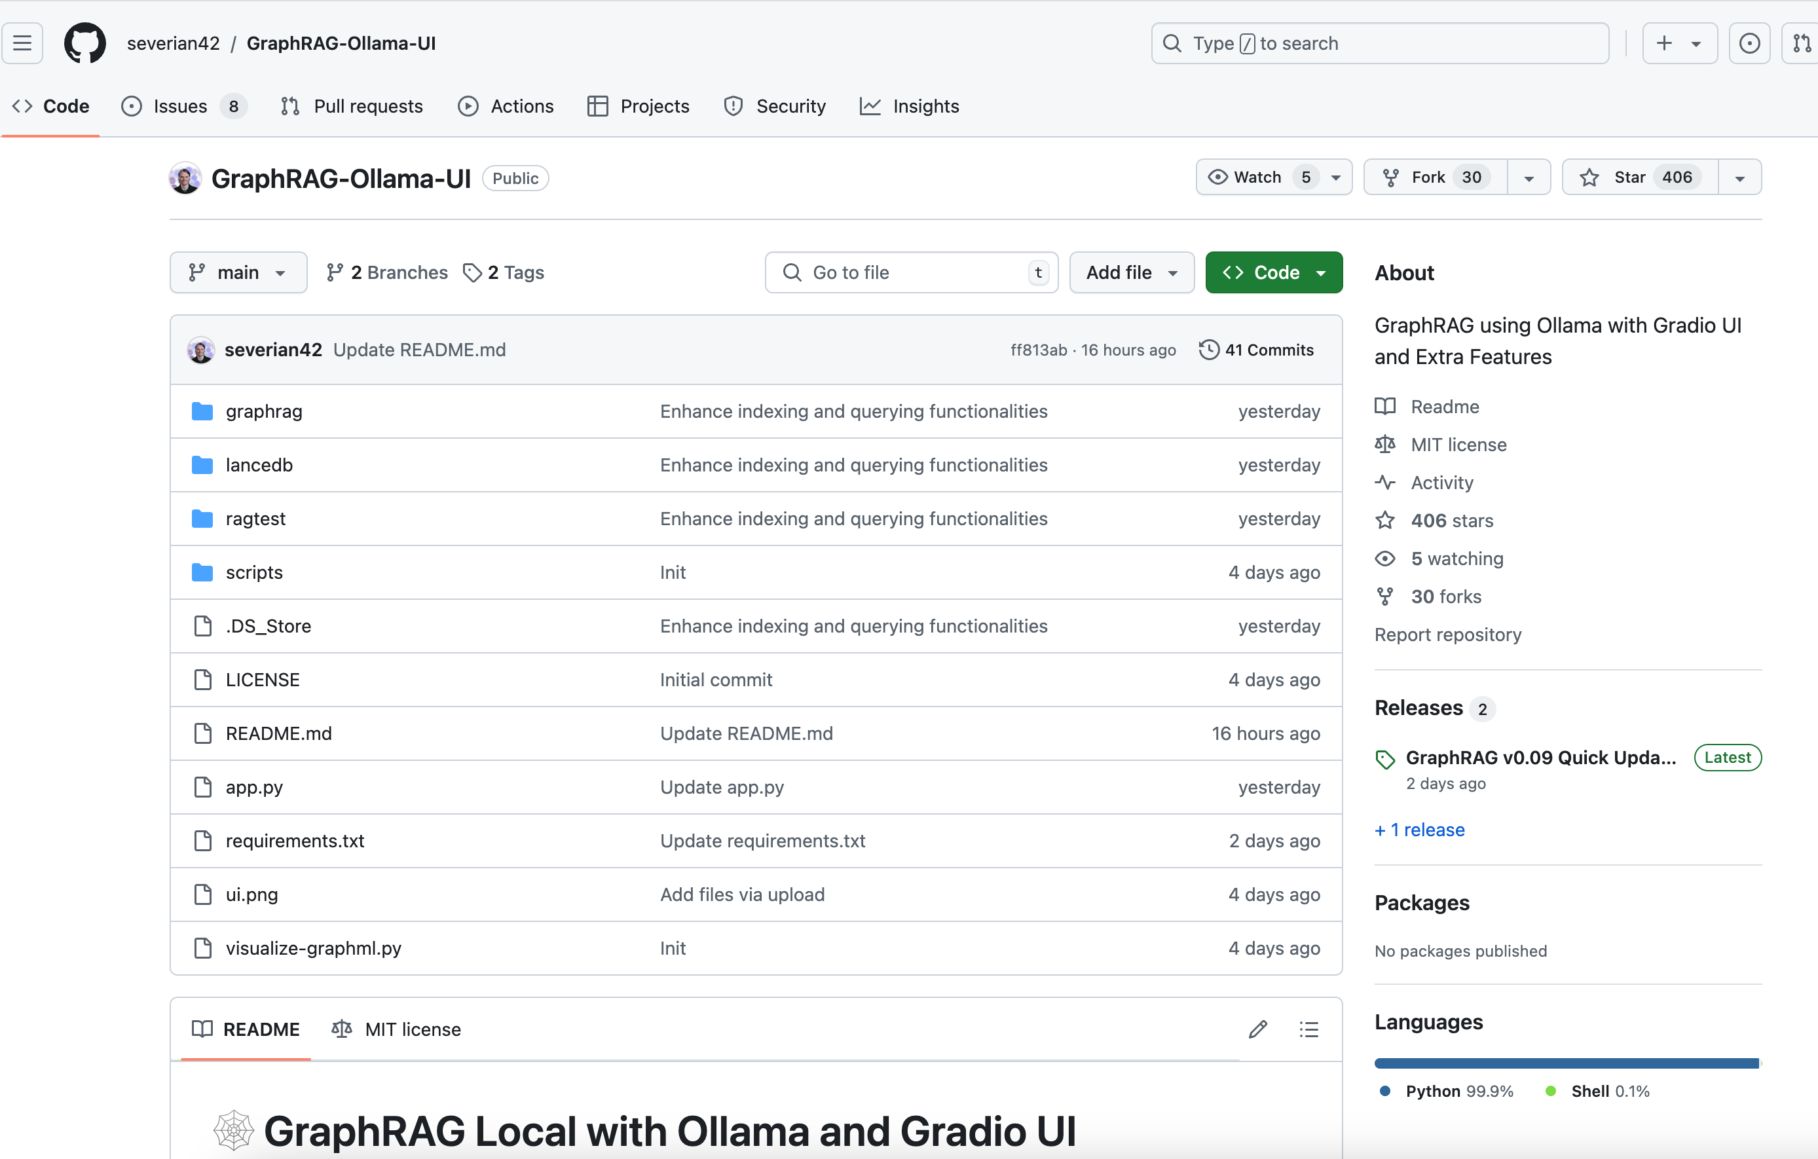Click severian42 avatar in latest commit row
1818x1159 pixels.
[201, 350]
